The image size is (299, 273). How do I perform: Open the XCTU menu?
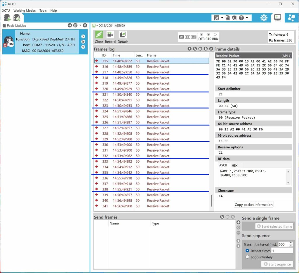tap(6, 11)
